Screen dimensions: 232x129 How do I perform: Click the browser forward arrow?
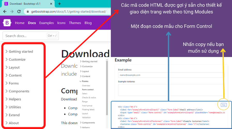point(12,12)
